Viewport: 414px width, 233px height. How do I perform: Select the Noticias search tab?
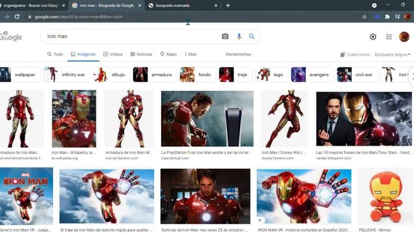(141, 54)
